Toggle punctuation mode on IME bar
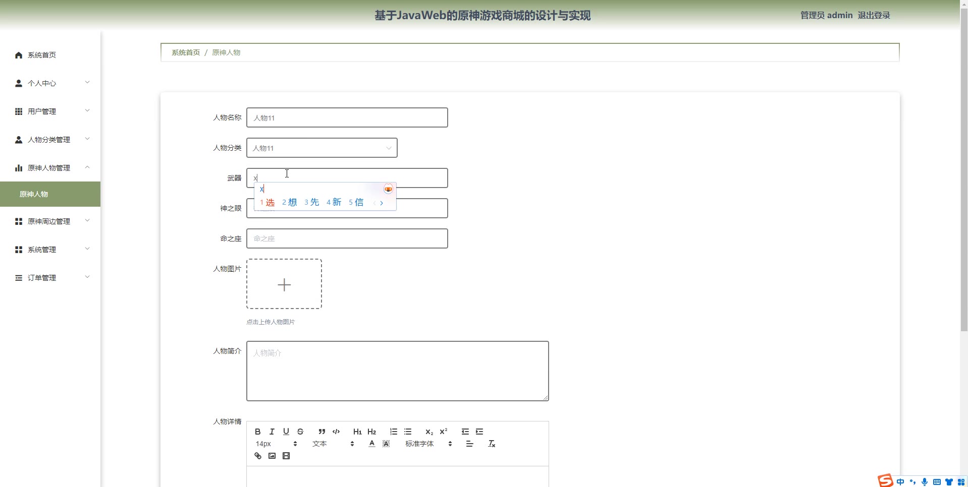968x487 pixels. tap(912, 482)
